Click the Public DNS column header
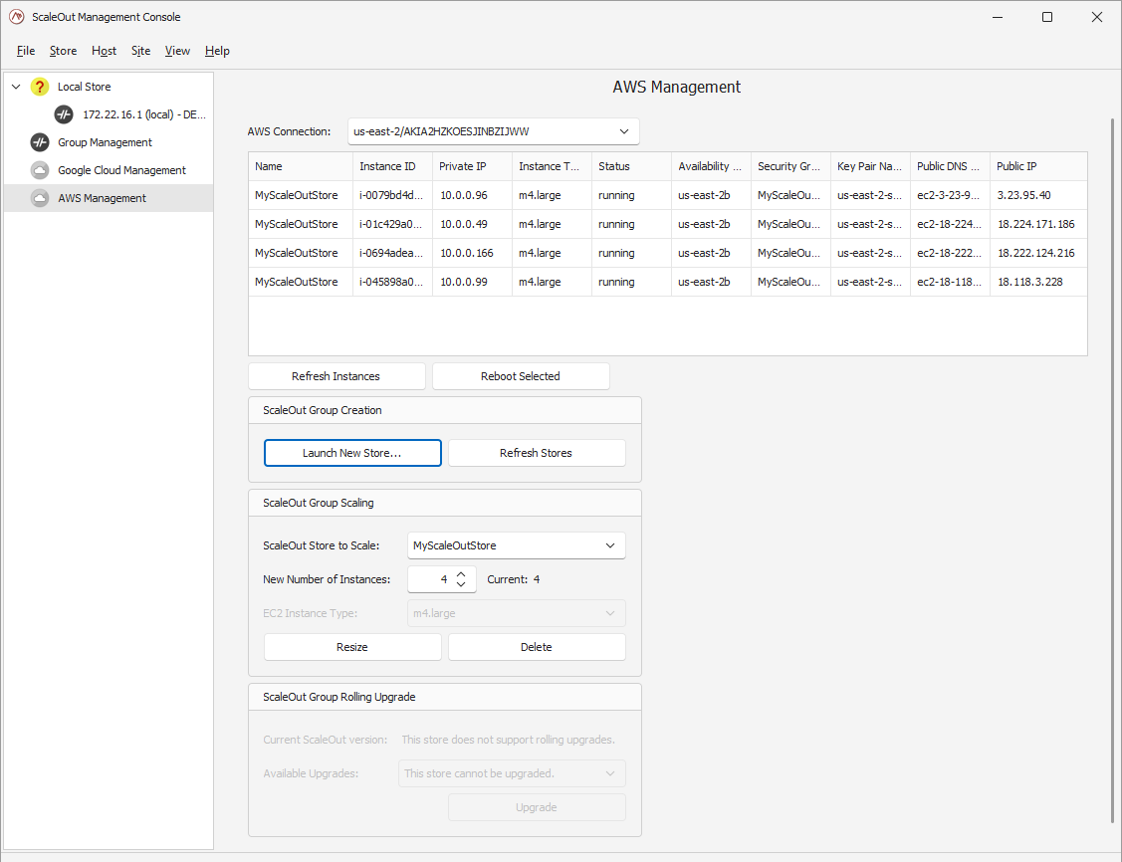1122x862 pixels. click(950, 166)
